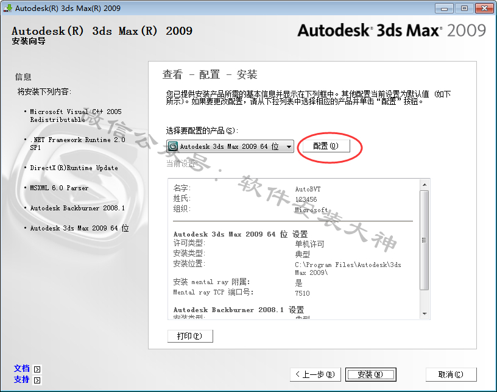
Task: Click the MSXML 6.0 Parser item
Action: [x=59, y=188]
